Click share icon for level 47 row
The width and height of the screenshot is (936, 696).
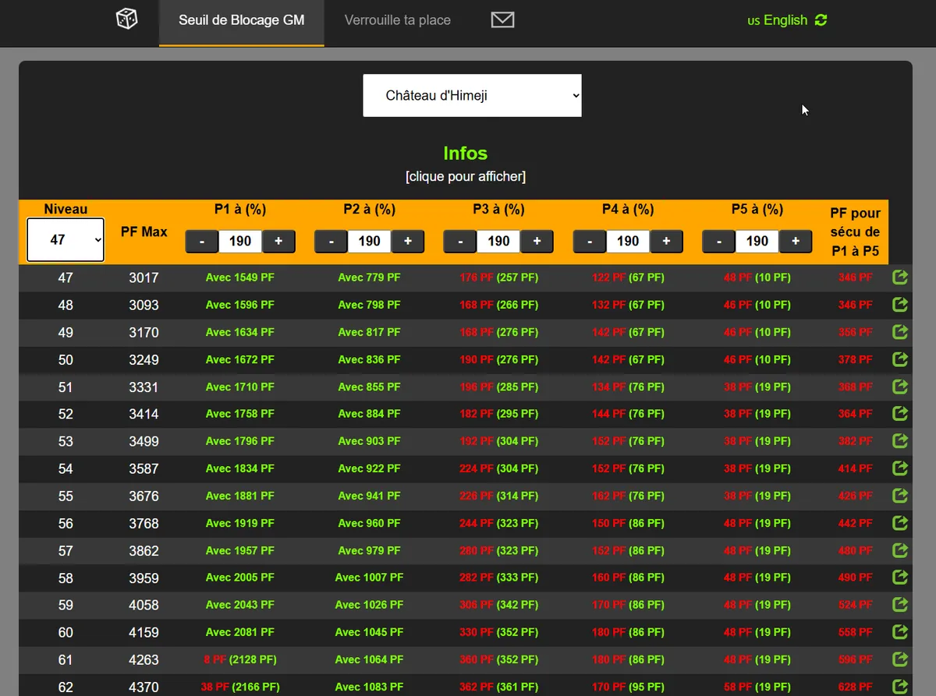coord(899,277)
